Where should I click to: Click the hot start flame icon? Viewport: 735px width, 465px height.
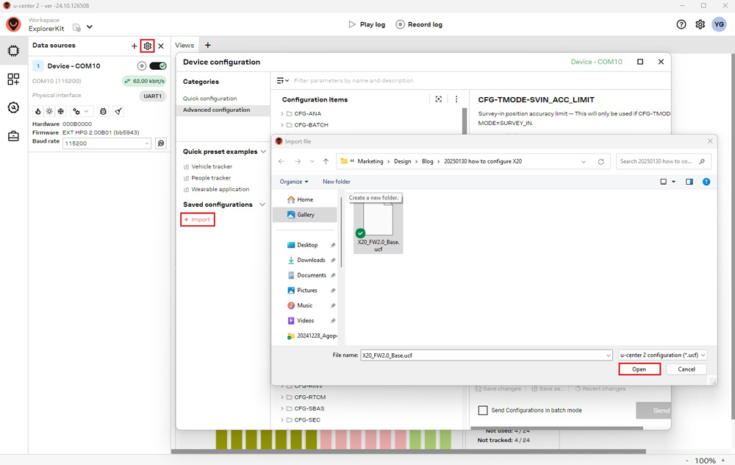click(x=38, y=111)
